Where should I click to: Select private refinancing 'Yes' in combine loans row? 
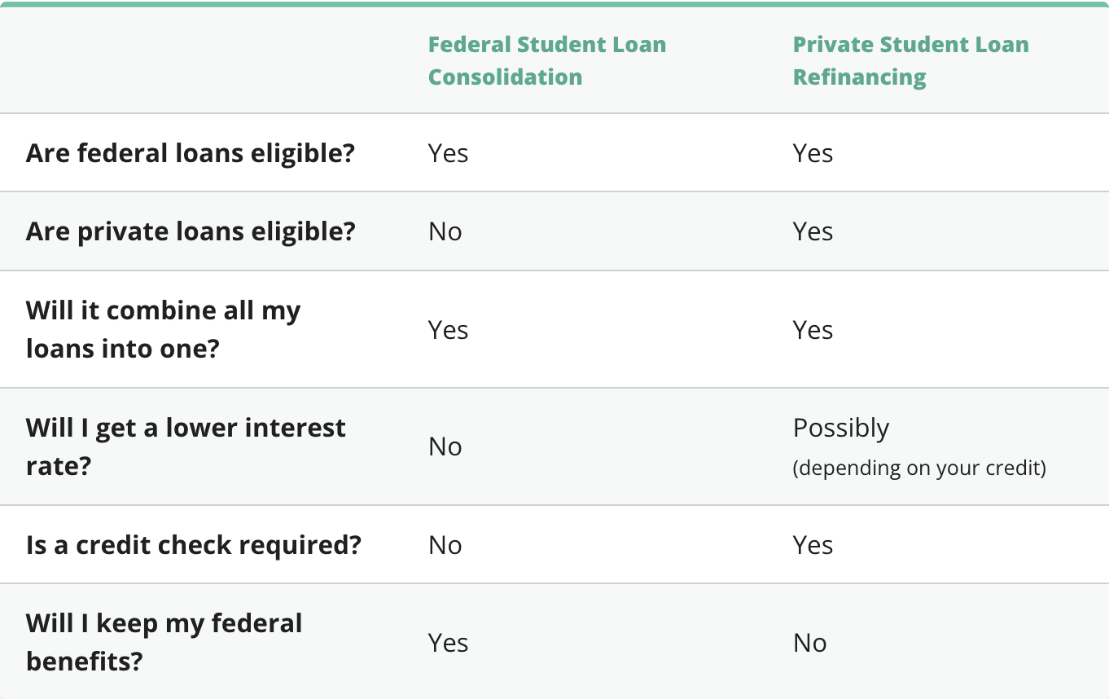pos(813,330)
